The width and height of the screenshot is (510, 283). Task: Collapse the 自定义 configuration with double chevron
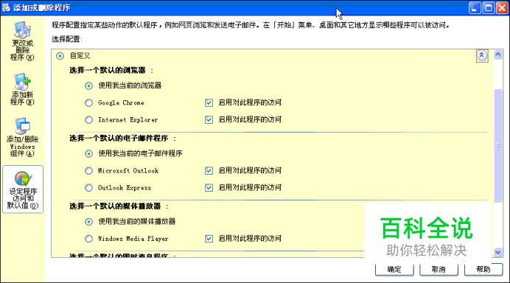(482, 55)
